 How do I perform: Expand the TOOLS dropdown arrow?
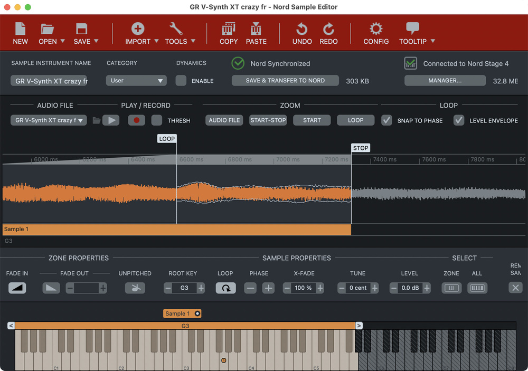click(x=193, y=41)
